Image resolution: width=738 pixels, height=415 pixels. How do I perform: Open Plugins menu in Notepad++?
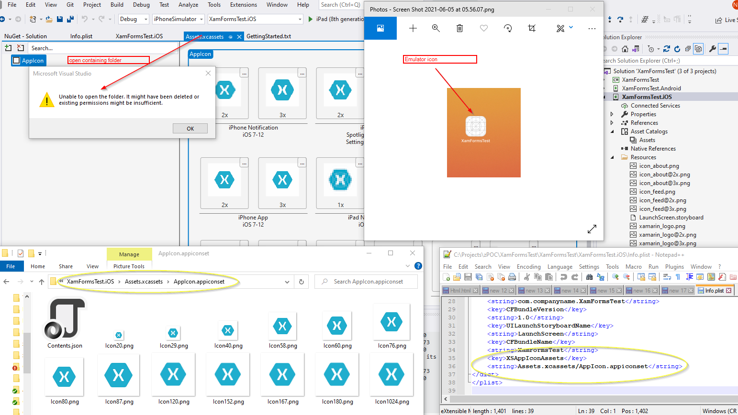point(674,267)
